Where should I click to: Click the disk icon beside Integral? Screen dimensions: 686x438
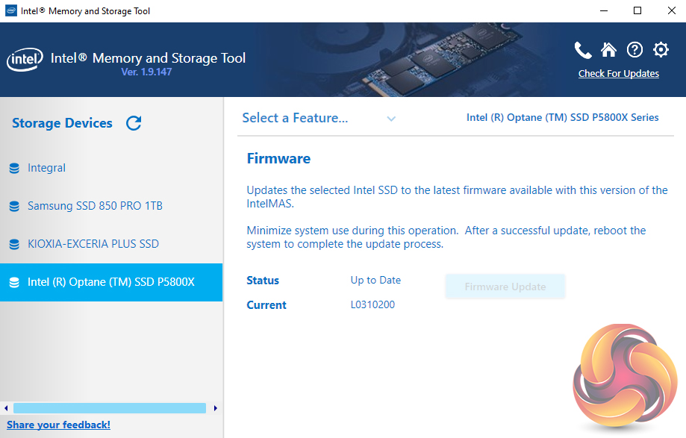pyautogui.click(x=14, y=169)
